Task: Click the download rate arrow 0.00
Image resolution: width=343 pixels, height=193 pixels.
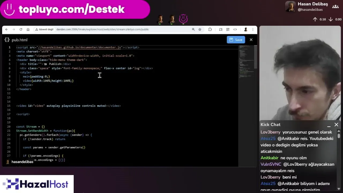Action: (x=330, y=19)
